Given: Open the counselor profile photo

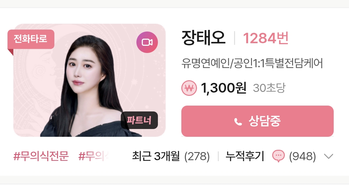Looking at the screenshot, I should [x=90, y=80].
